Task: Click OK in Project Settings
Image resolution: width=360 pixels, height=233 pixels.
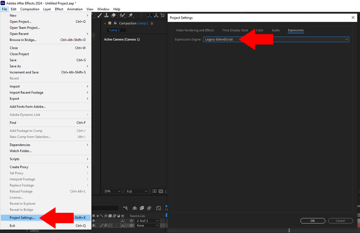Action: click(312, 220)
